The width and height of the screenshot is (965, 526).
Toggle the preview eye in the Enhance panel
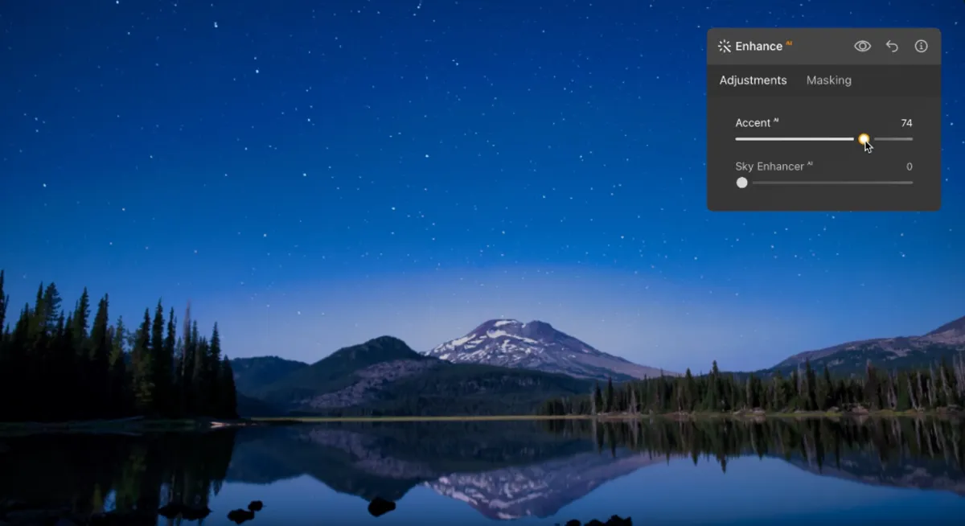point(862,46)
